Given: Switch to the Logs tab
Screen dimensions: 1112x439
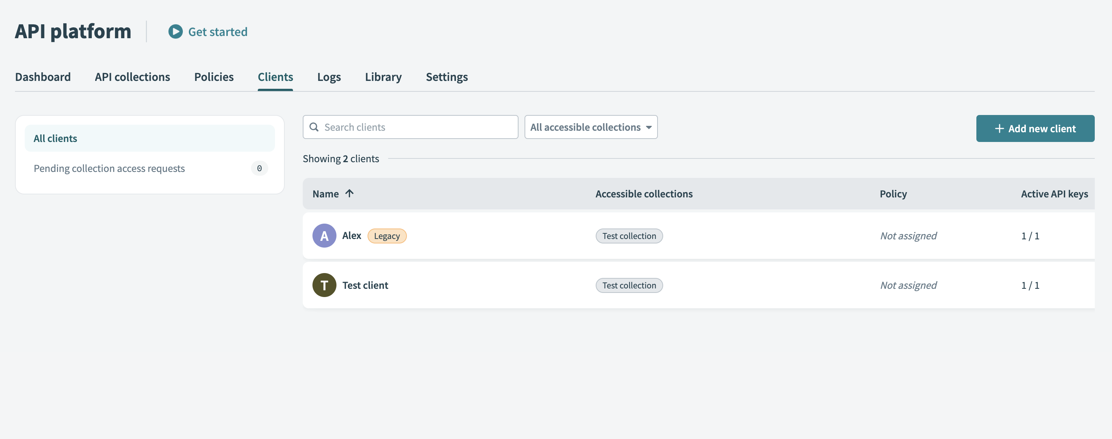Looking at the screenshot, I should 329,77.
